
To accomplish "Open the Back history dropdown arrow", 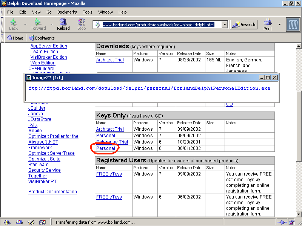I will (x=25, y=24).
